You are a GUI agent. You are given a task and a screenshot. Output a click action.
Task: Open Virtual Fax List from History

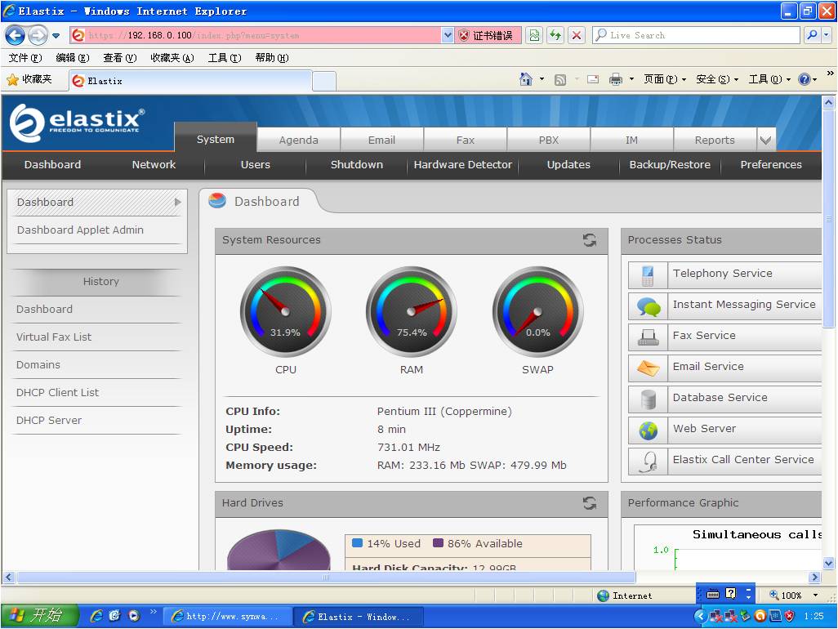pos(54,337)
